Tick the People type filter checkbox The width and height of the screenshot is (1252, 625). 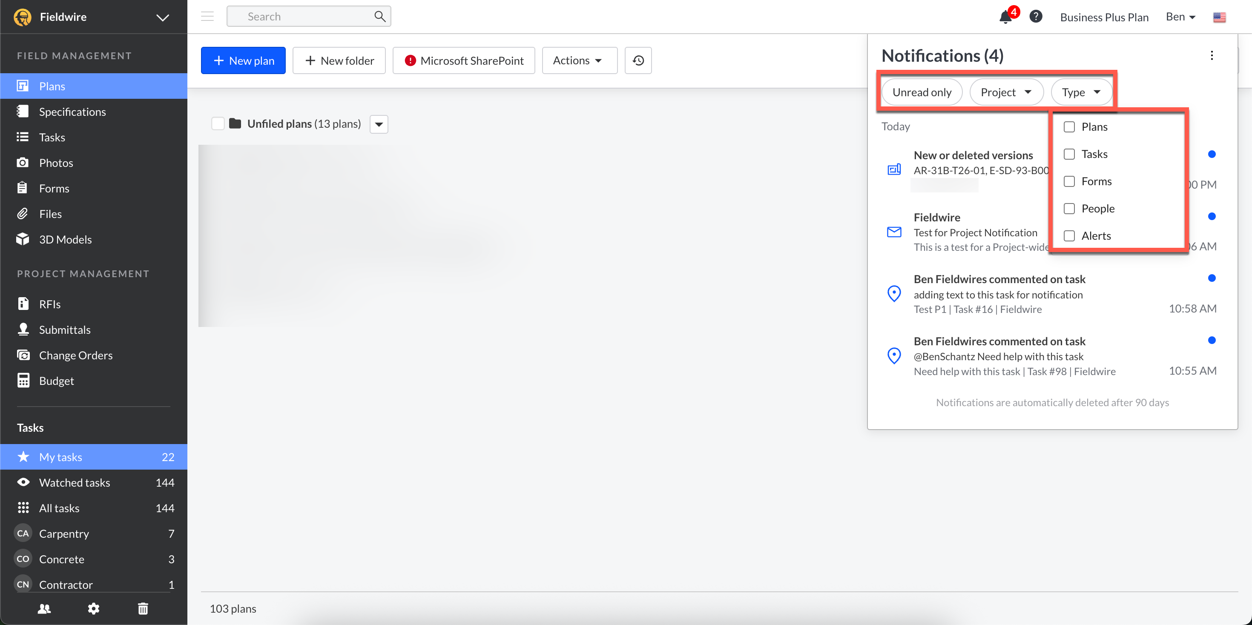coord(1069,209)
